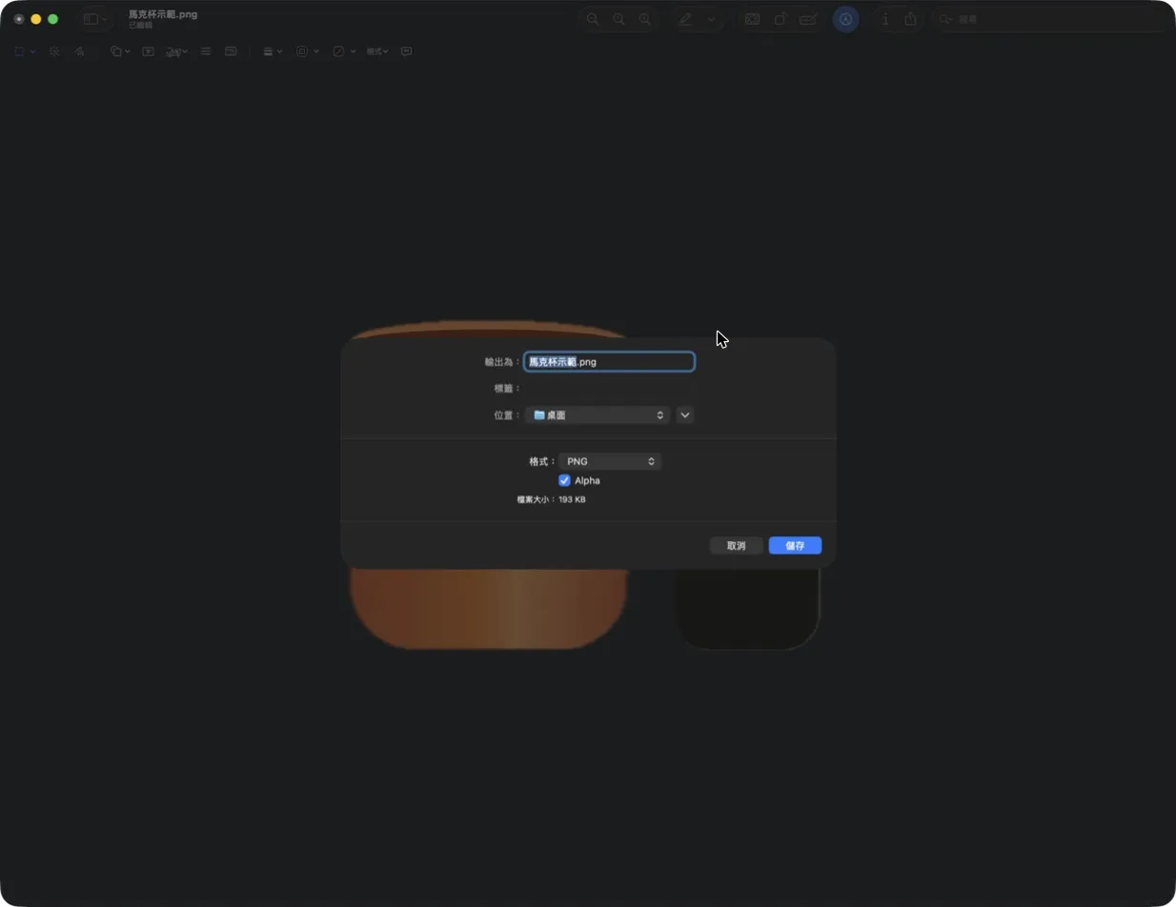Screen dimensions: 1176x907
Task: Open the info inspector icon
Action: point(885,19)
